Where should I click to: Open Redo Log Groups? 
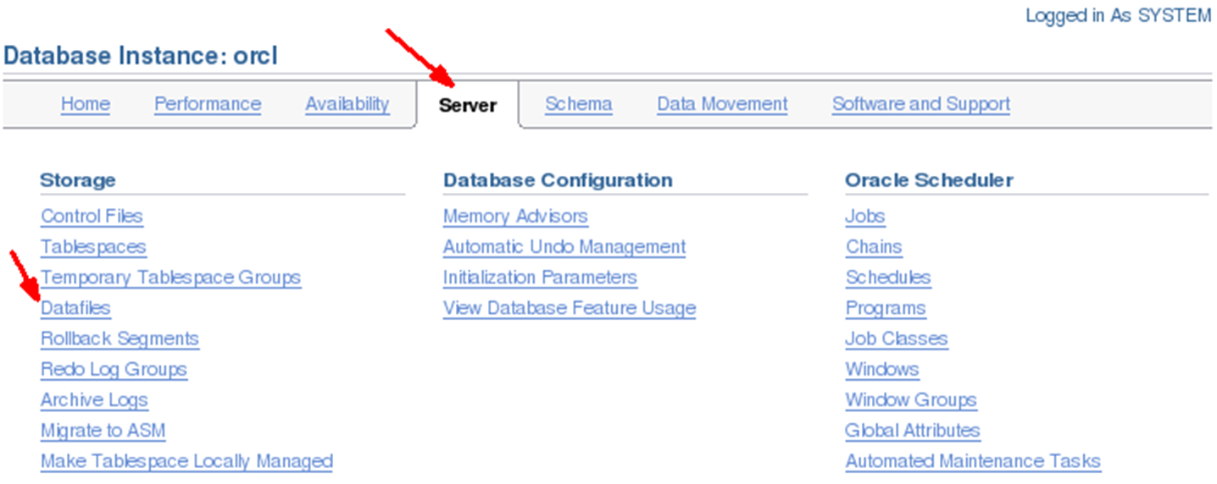(x=114, y=370)
